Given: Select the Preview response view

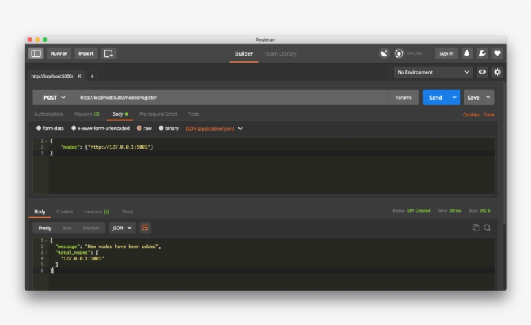Looking at the screenshot, I should click(x=91, y=228).
